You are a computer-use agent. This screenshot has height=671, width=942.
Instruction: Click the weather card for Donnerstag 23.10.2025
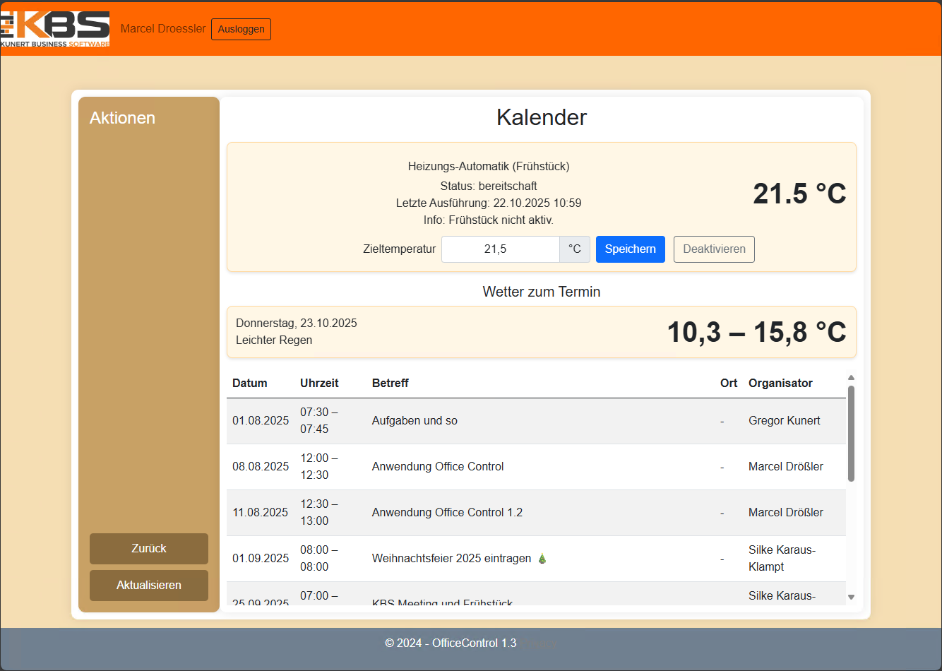tap(542, 332)
